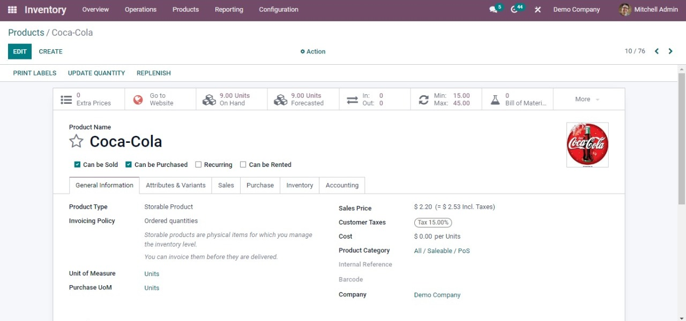
Task: Click the page vertical scrollbar
Action: point(682,139)
